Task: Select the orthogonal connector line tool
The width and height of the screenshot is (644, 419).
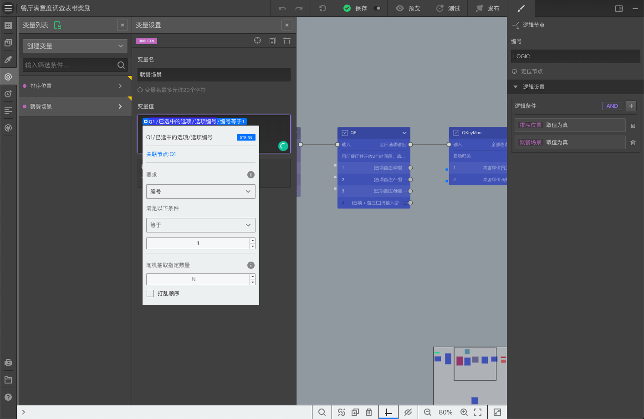Action: 388,412
